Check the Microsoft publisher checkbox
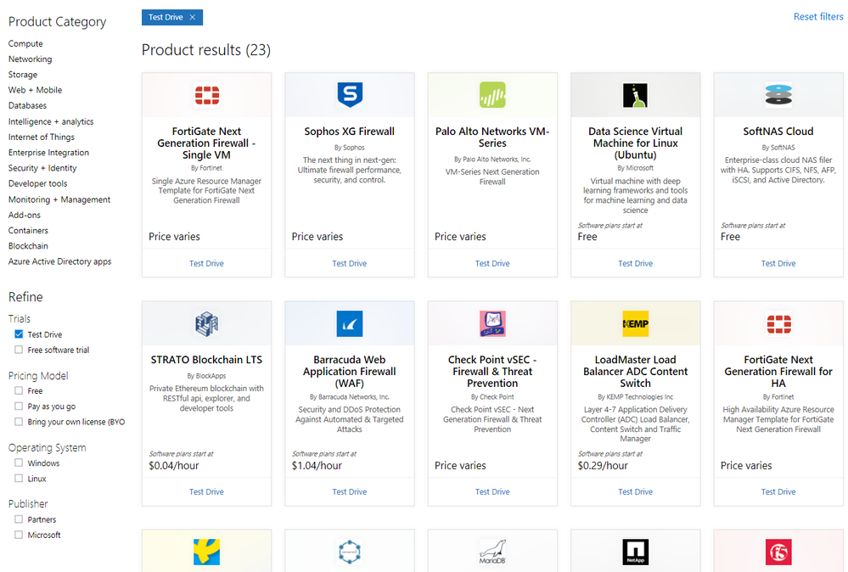 pos(19,535)
